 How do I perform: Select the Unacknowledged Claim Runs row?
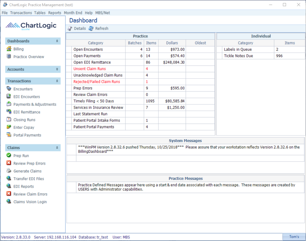tap(140, 75)
